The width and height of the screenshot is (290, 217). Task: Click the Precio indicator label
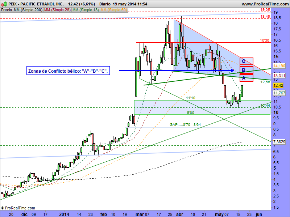click(7, 10)
